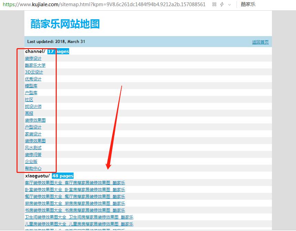Go to the 装修问答 link
Image resolution: width=296 pixels, height=231 pixels.
33,155
